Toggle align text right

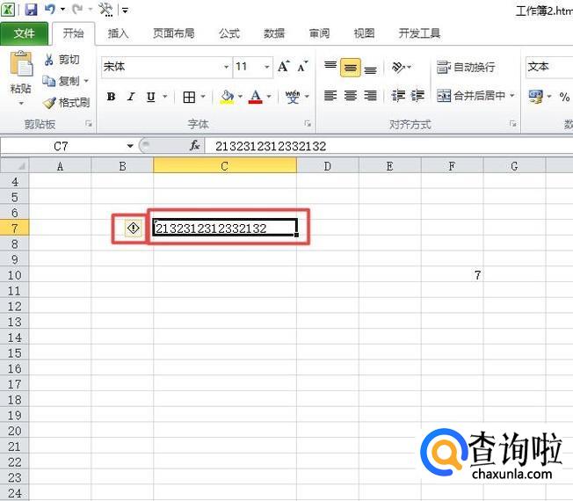click(371, 96)
